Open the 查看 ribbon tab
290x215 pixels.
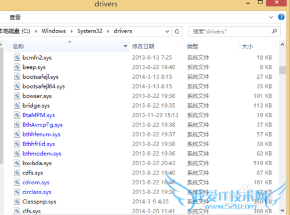tap(15, 17)
